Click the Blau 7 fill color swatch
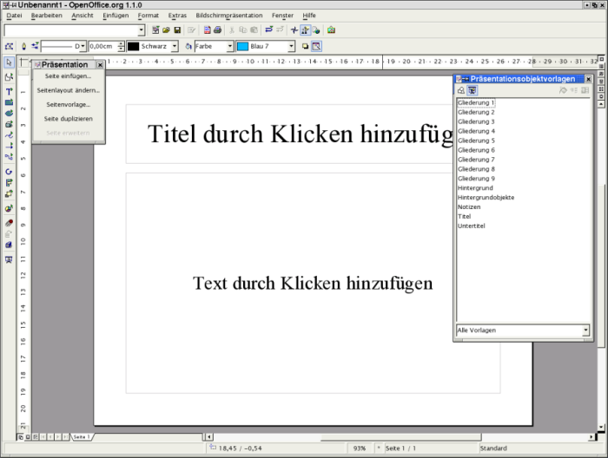The width and height of the screenshot is (608, 458). click(x=243, y=46)
